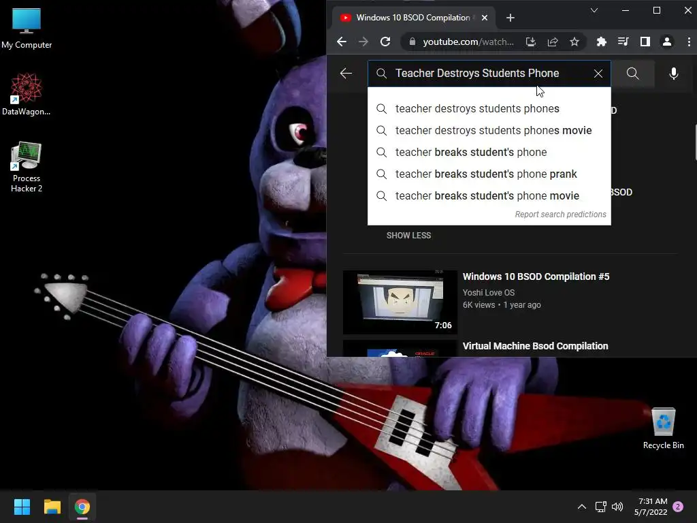Image resolution: width=697 pixels, height=523 pixels.
Task: Open network icon in system tray
Action: click(x=601, y=507)
